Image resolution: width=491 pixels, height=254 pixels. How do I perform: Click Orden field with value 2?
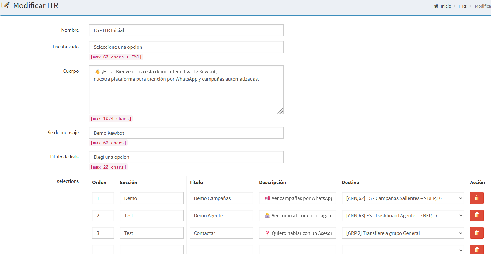coord(103,215)
